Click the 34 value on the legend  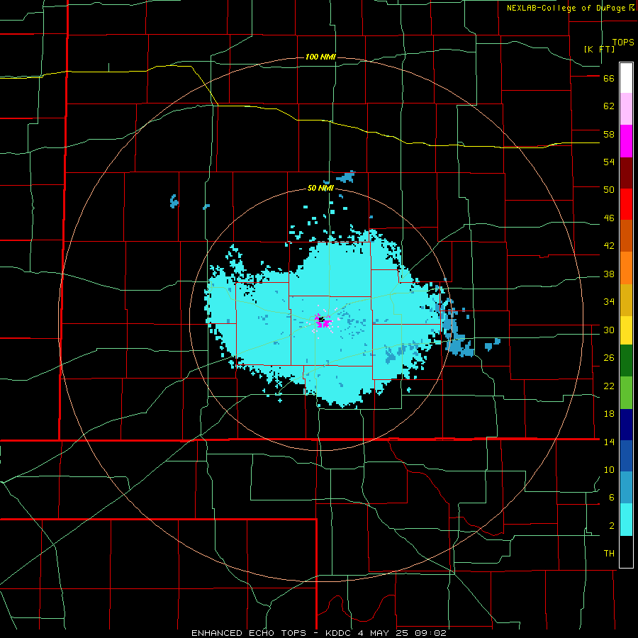point(609,302)
